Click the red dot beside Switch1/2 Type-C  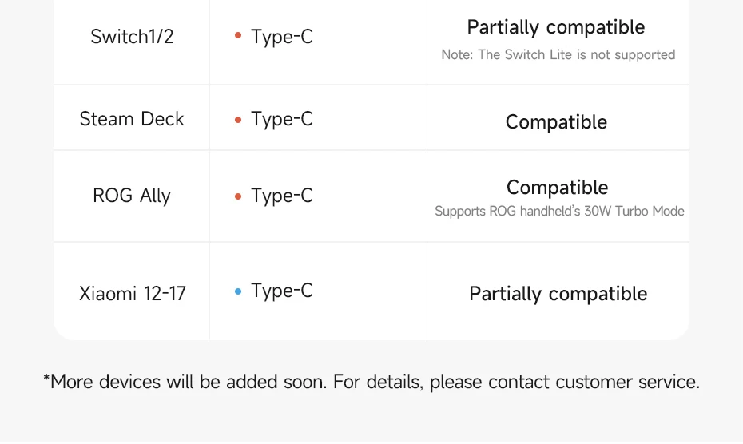(x=238, y=35)
